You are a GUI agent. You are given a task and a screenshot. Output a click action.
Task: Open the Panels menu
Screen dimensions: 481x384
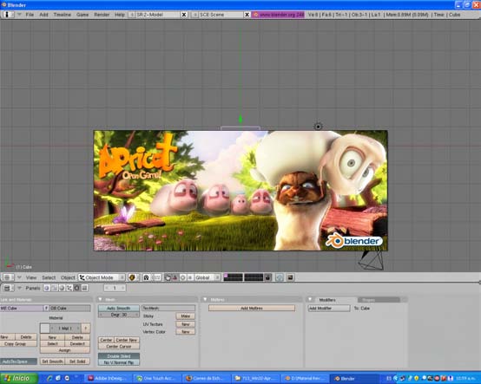pyautogui.click(x=33, y=288)
